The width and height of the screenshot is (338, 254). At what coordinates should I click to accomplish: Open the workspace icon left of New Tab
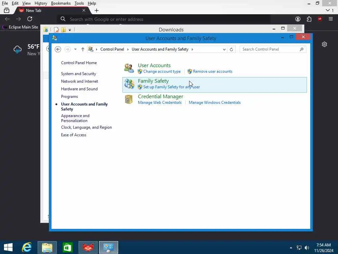click(x=7, y=10)
